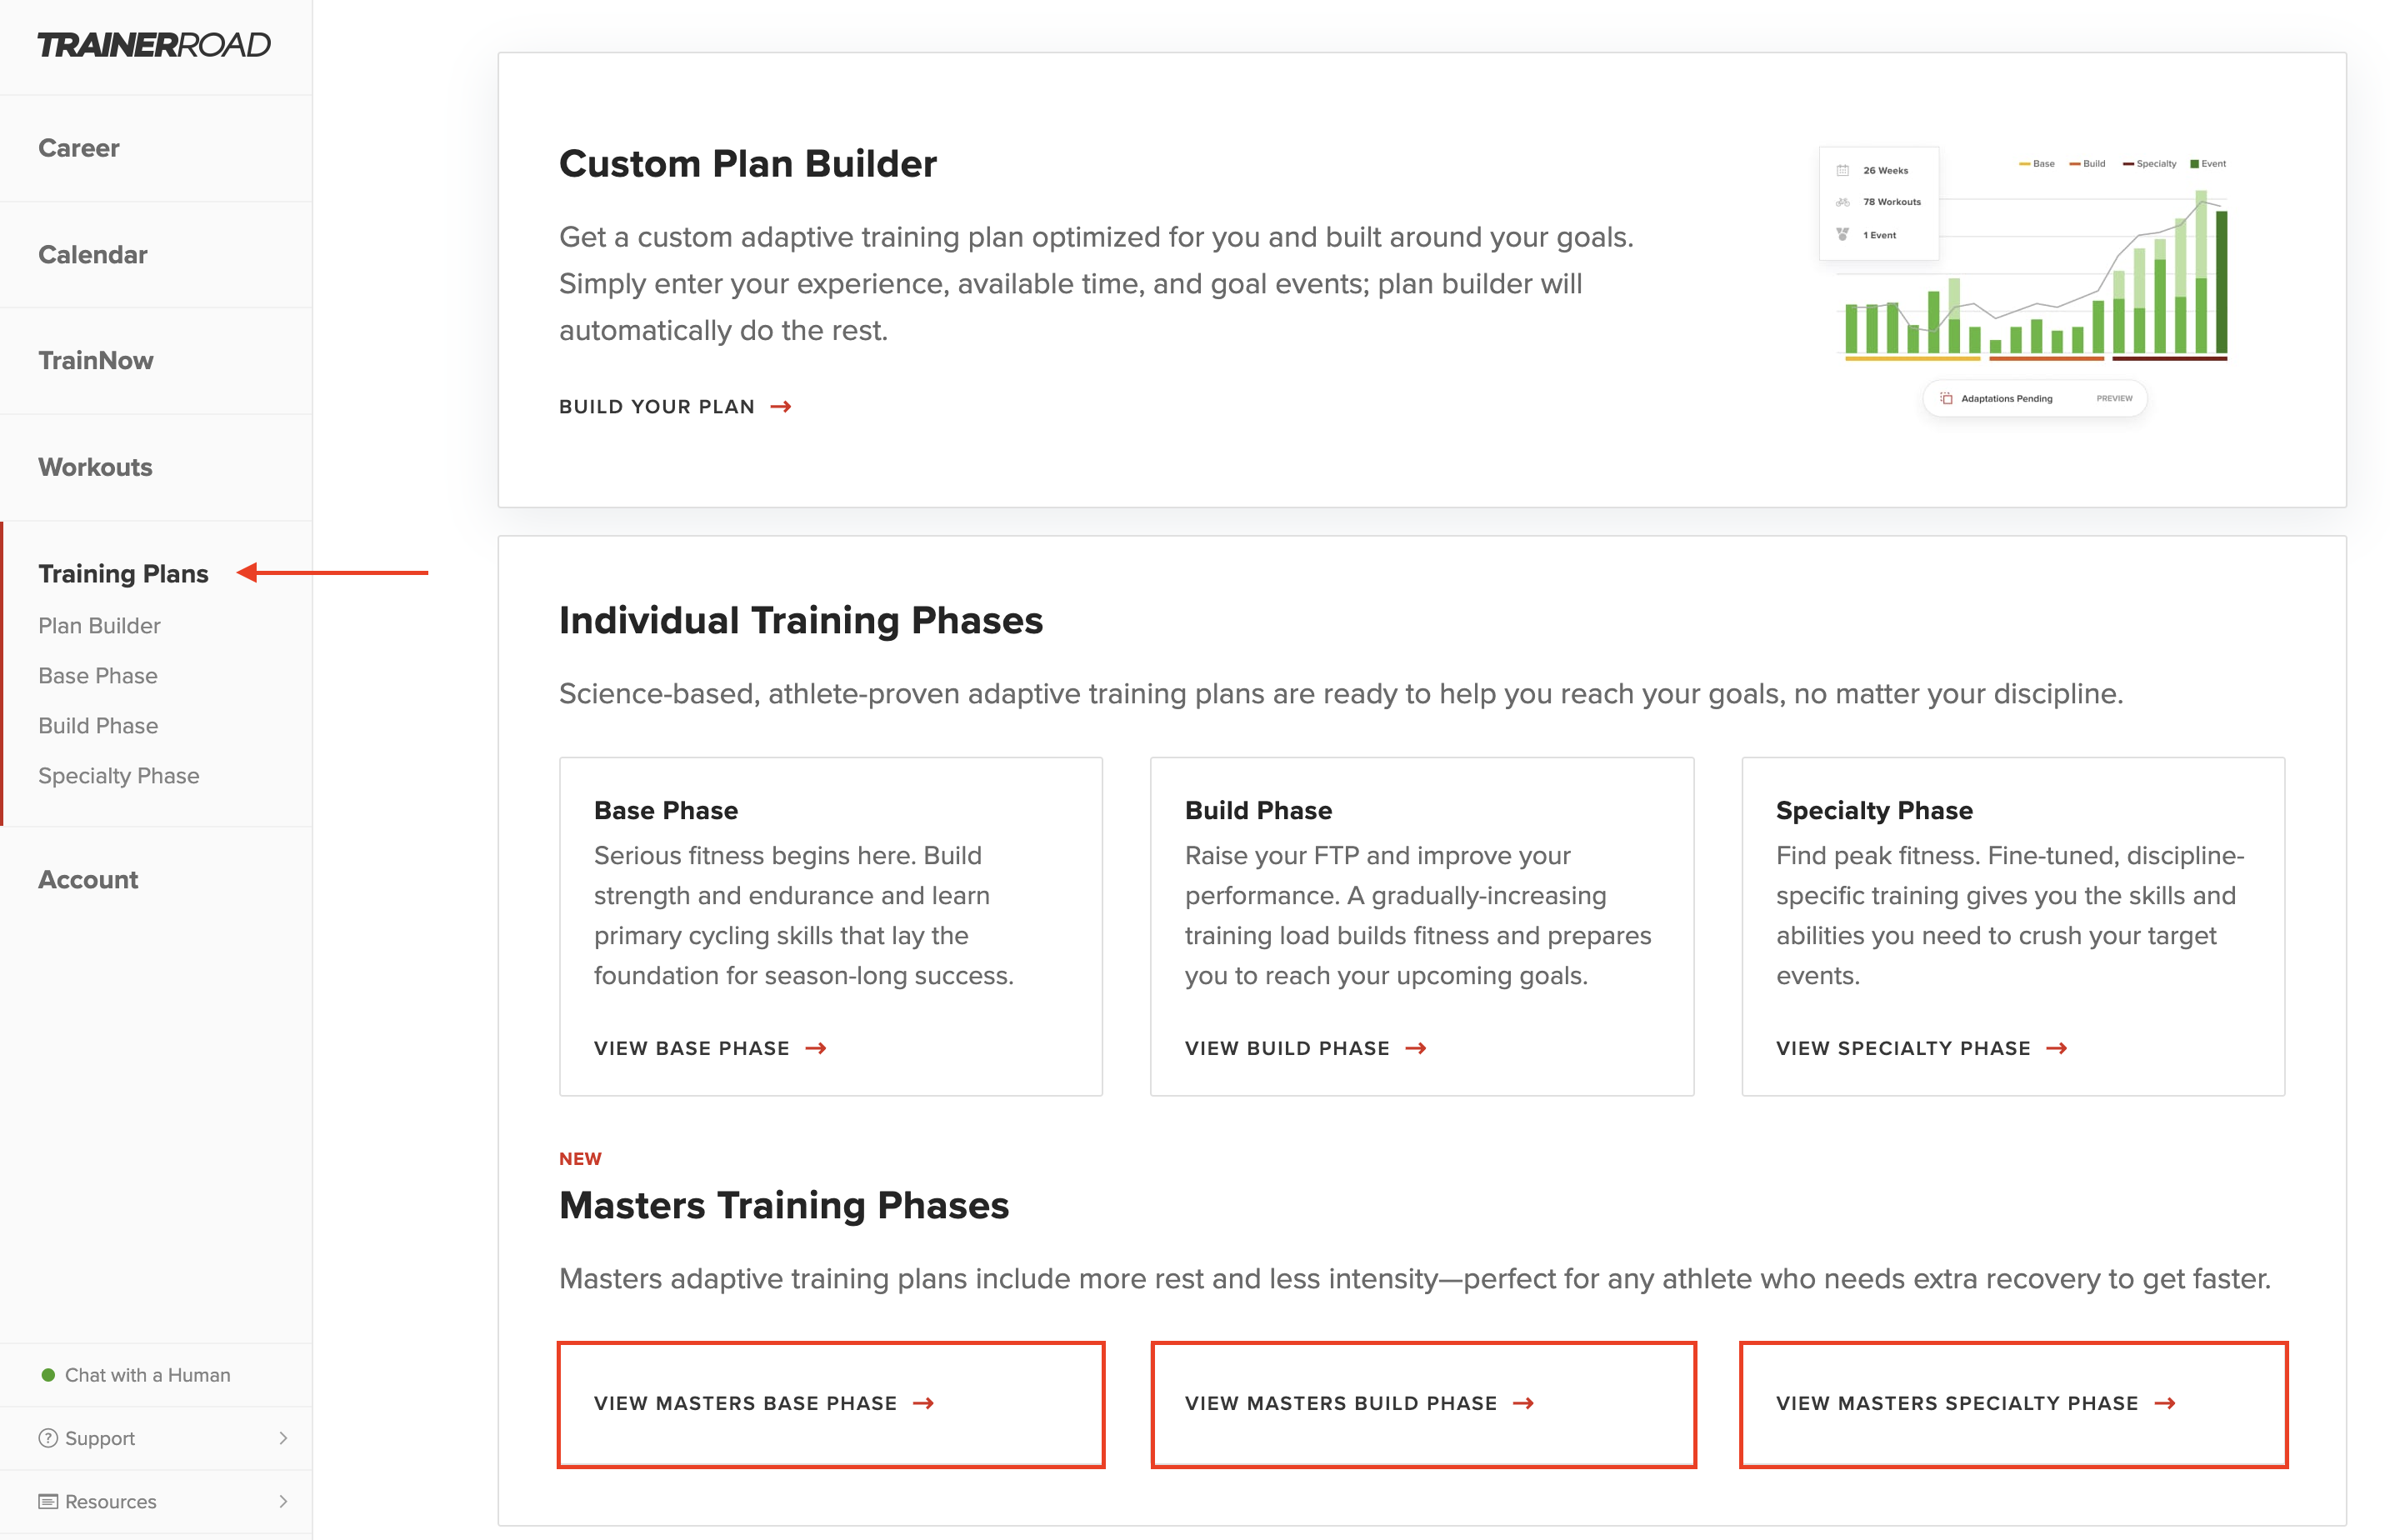Collapse the Training Plans sidebar section
Image resolution: width=2390 pixels, height=1540 pixels.
pos(123,574)
